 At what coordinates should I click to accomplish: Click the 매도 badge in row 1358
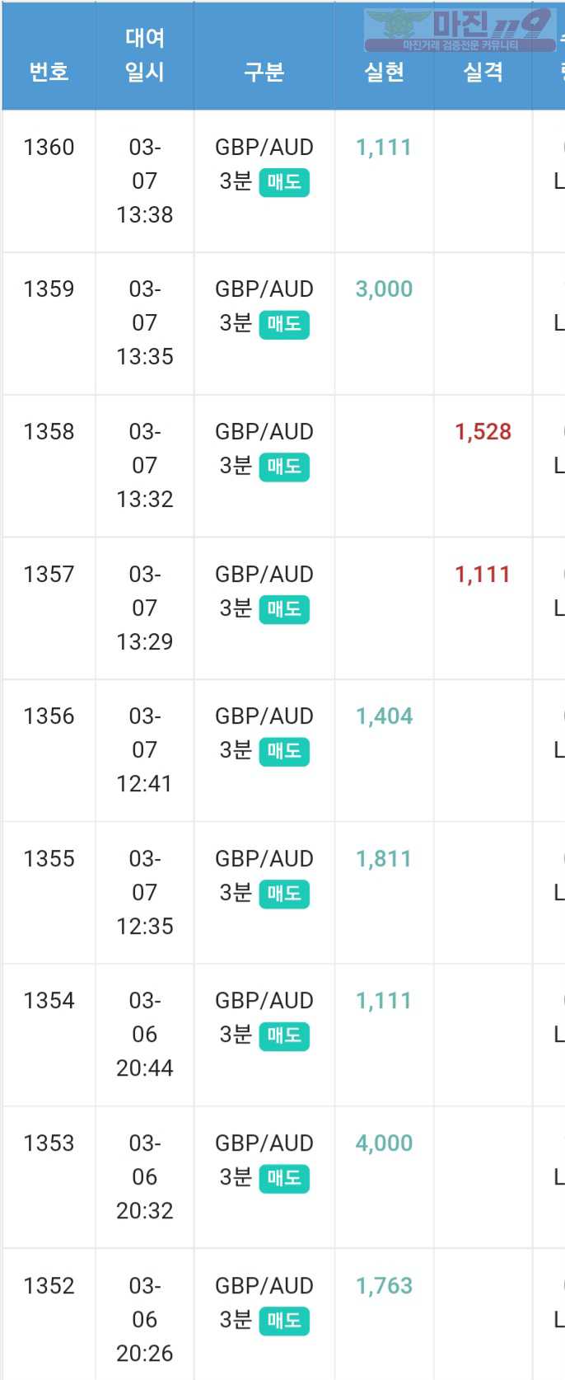(x=284, y=467)
